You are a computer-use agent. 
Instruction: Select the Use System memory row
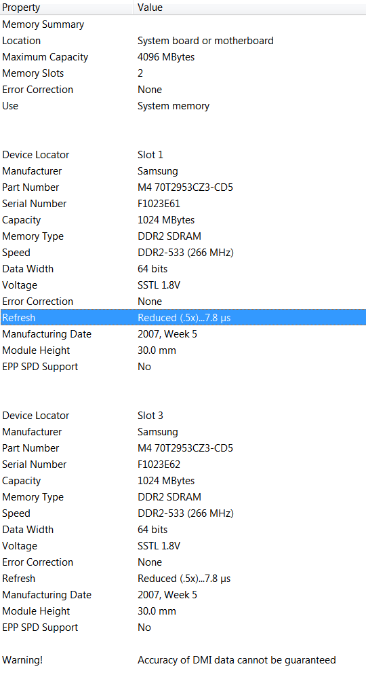click(x=183, y=106)
